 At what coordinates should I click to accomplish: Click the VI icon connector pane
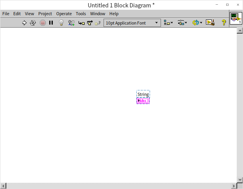pyautogui.click(x=236, y=19)
